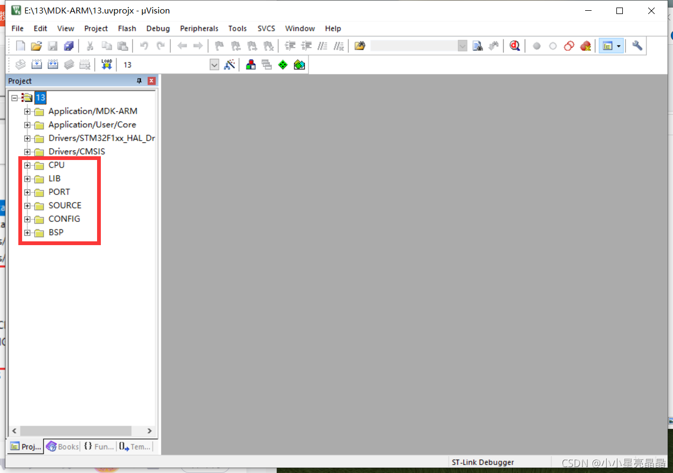Viewport: 673px width, 473px height.
Task: Open the Edit menu
Action: click(x=40, y=29)
